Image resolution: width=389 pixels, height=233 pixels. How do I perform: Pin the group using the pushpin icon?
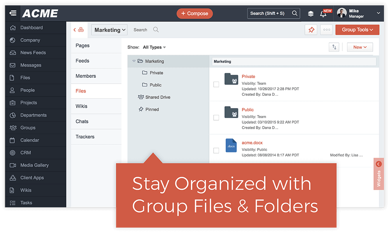pyautogui.click(x=311, y=30)
